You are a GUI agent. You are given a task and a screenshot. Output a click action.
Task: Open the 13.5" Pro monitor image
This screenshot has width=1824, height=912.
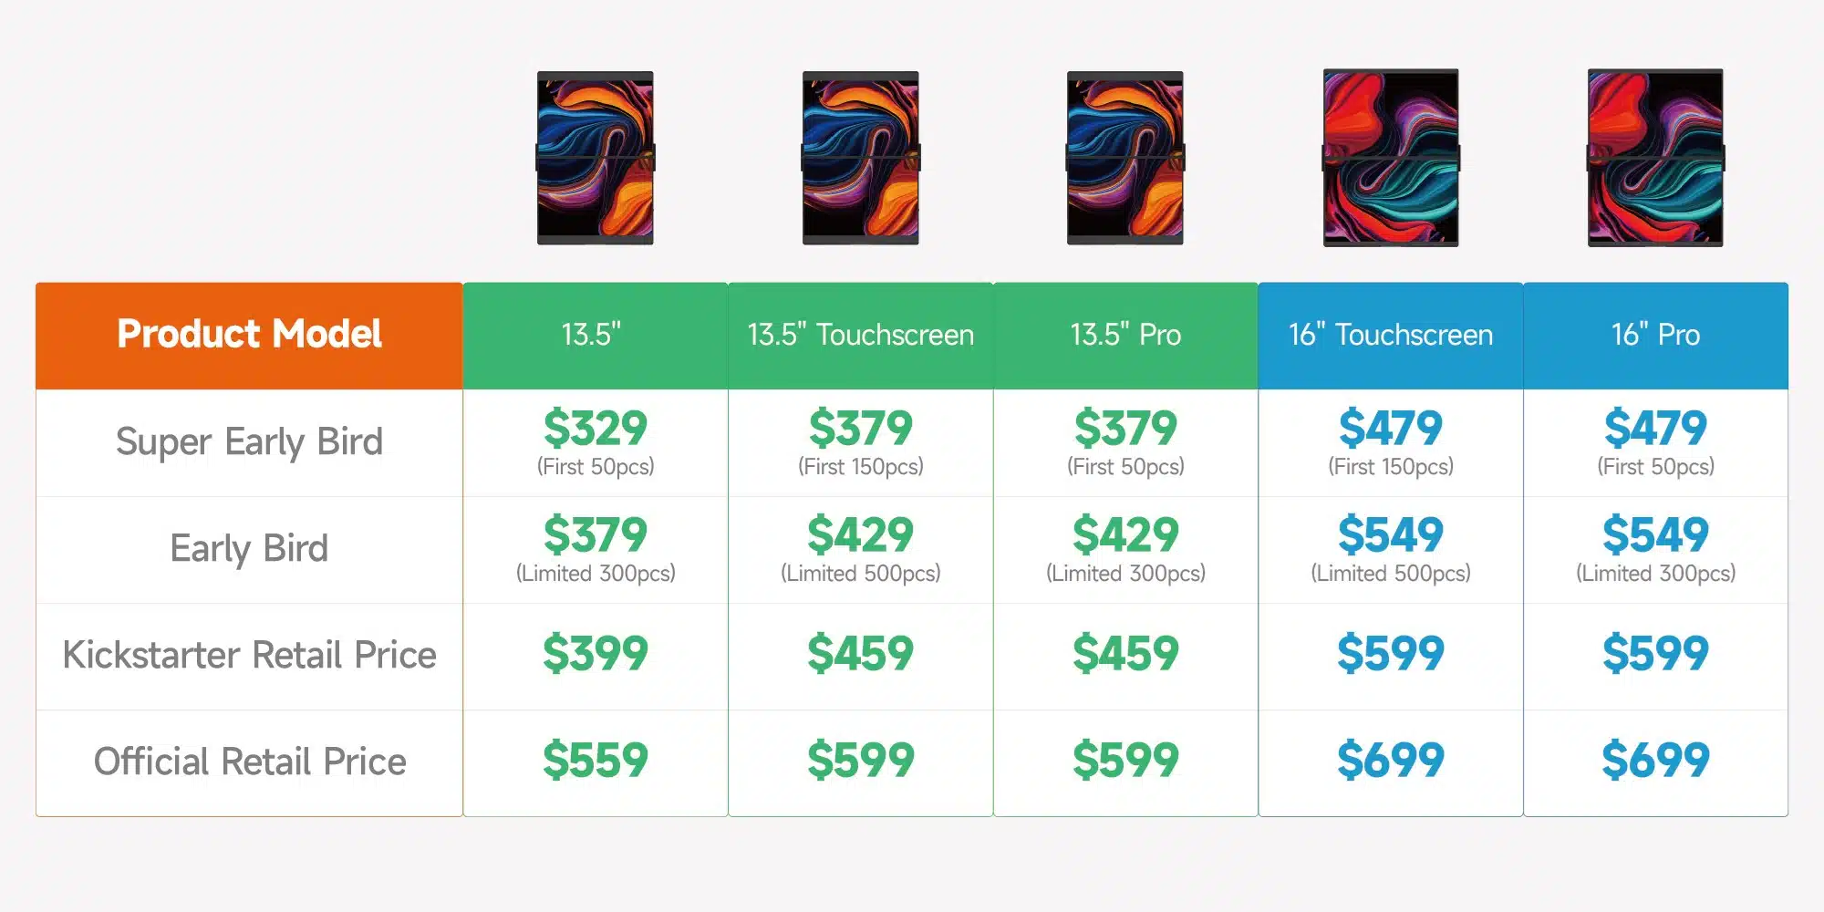(1125, 158)
